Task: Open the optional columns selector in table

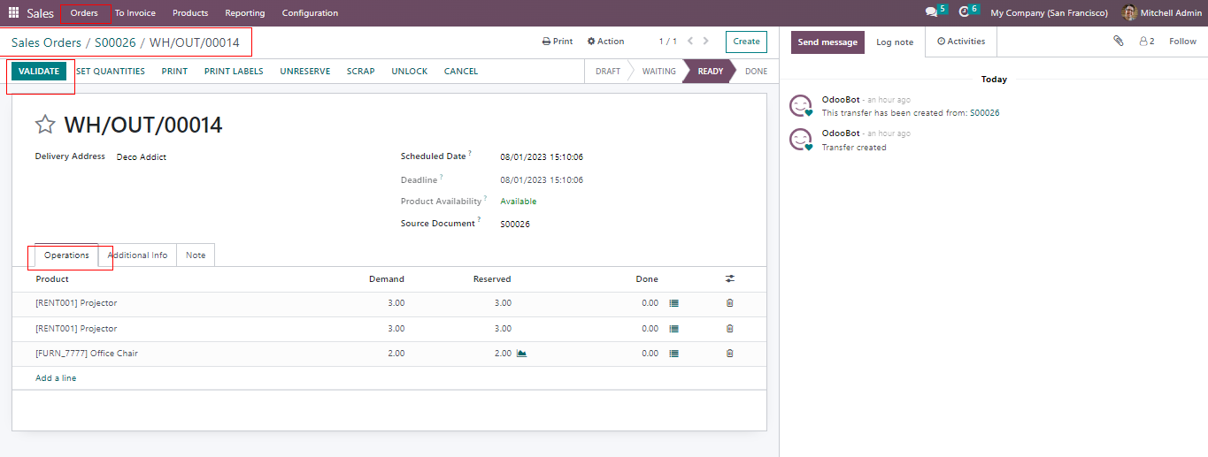Action: pyautogui.click(x=729, y=278)
